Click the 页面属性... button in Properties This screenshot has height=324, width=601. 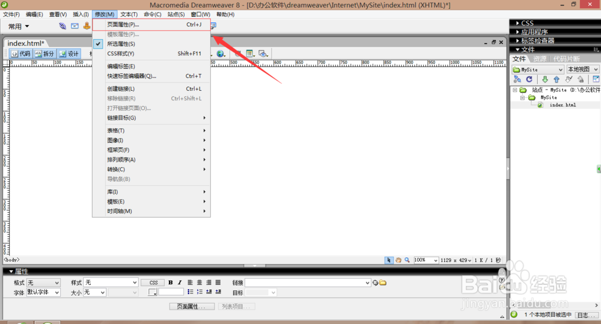192,307
